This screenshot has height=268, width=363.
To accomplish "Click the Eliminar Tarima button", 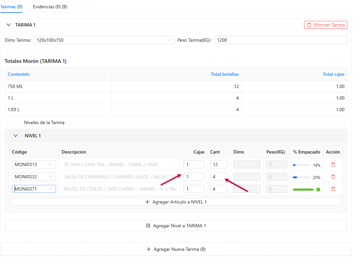I will 326,25.
